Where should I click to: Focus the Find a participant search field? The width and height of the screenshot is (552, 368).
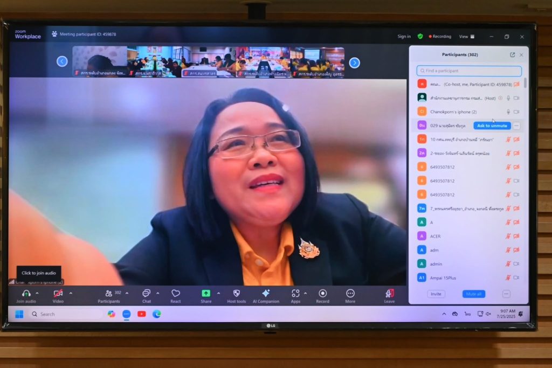[469, 71]
